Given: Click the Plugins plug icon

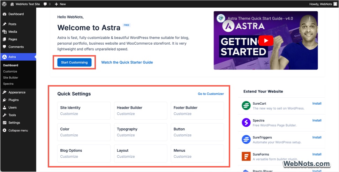Looking at the screenshot, I should [x=5, y=100].
